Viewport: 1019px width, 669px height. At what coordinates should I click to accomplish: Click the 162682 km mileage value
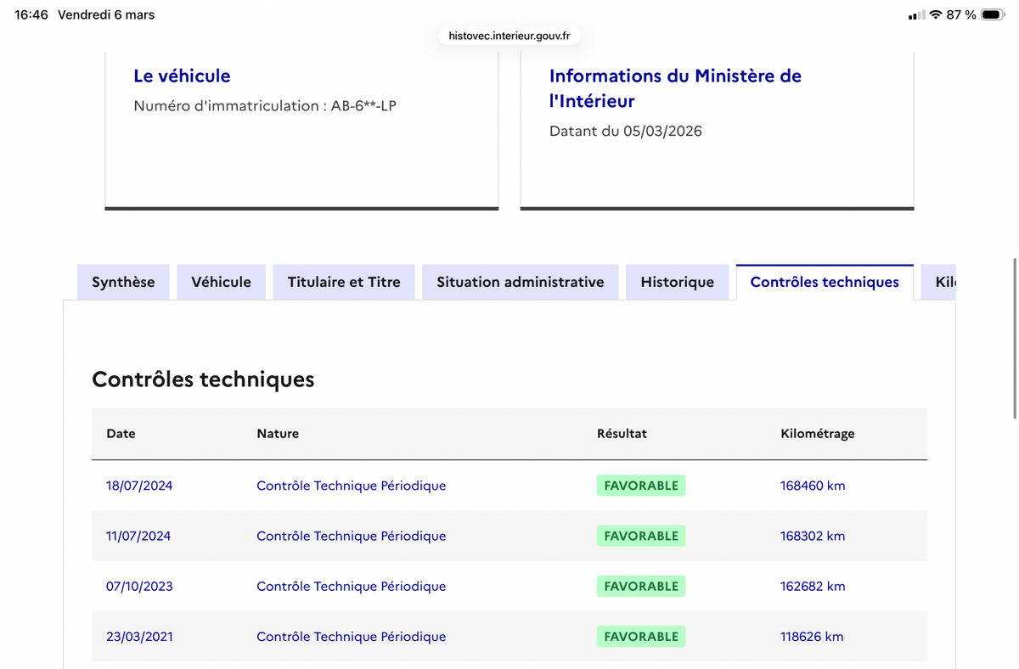tap(813, 586)
